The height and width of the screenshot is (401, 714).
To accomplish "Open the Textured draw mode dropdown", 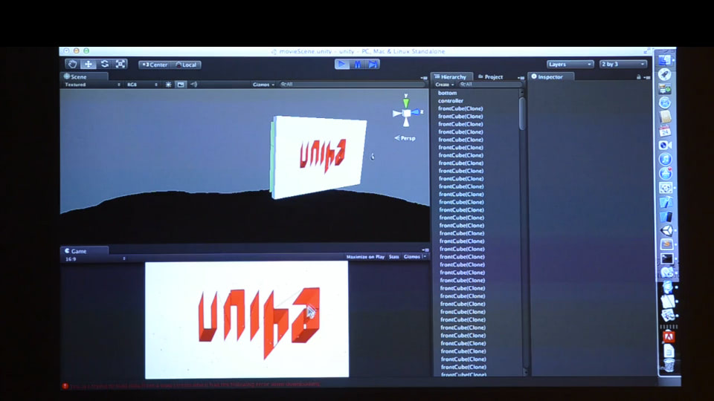I will tap(92, 85).
